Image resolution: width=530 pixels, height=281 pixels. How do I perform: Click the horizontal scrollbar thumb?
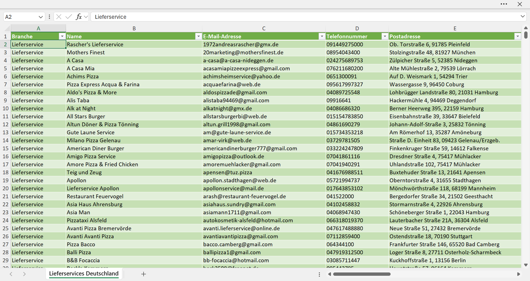point(362,274)
